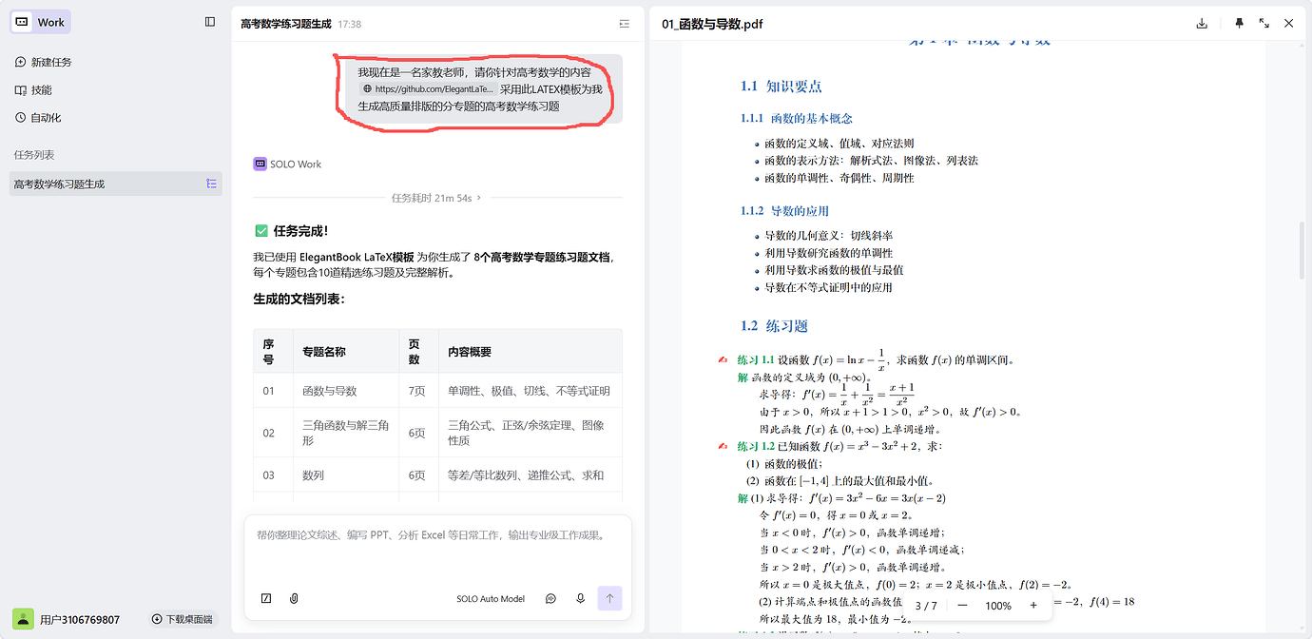The height and width of the screenshot is (639, 1312).
Task: Click the 01_函数与导数.pdf file title
Action: click(712, 24)
